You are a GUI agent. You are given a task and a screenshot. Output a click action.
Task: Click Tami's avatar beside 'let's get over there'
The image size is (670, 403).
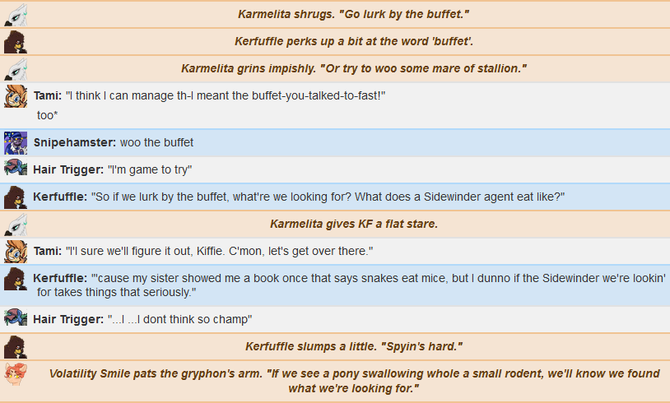click(x=16, y=252)
